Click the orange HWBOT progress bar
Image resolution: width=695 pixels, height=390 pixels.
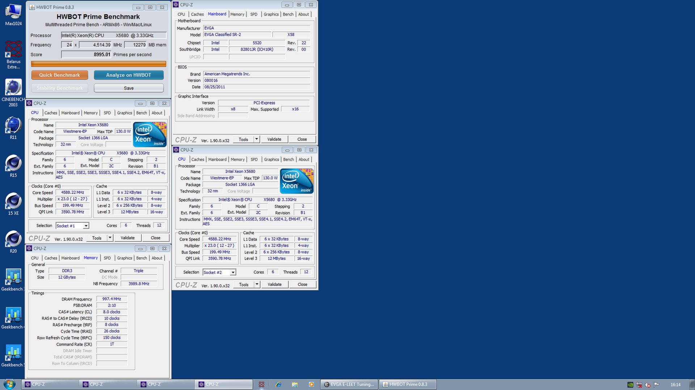[98, 64]
